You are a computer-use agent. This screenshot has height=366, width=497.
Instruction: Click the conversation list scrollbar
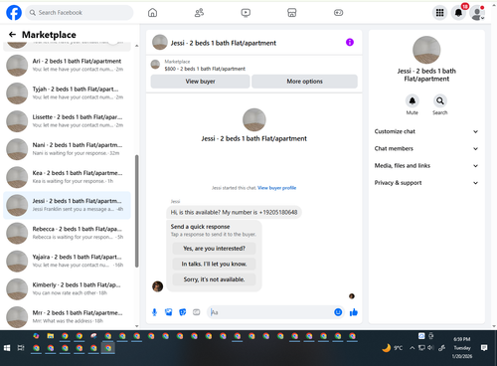(x=136, y=211)
